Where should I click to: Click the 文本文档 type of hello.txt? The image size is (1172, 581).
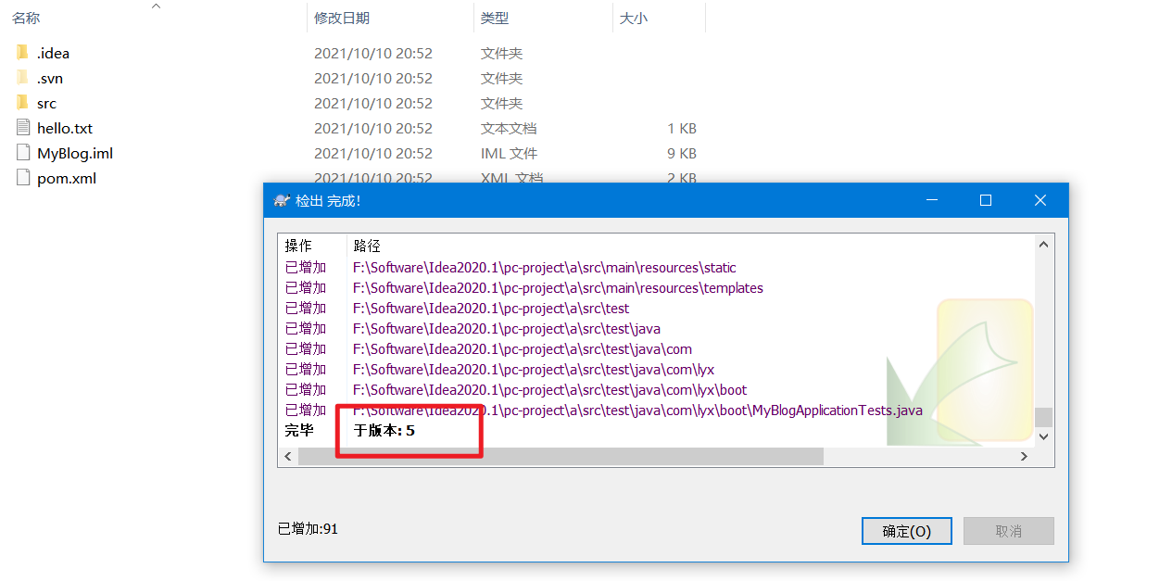tap(509, 128)
